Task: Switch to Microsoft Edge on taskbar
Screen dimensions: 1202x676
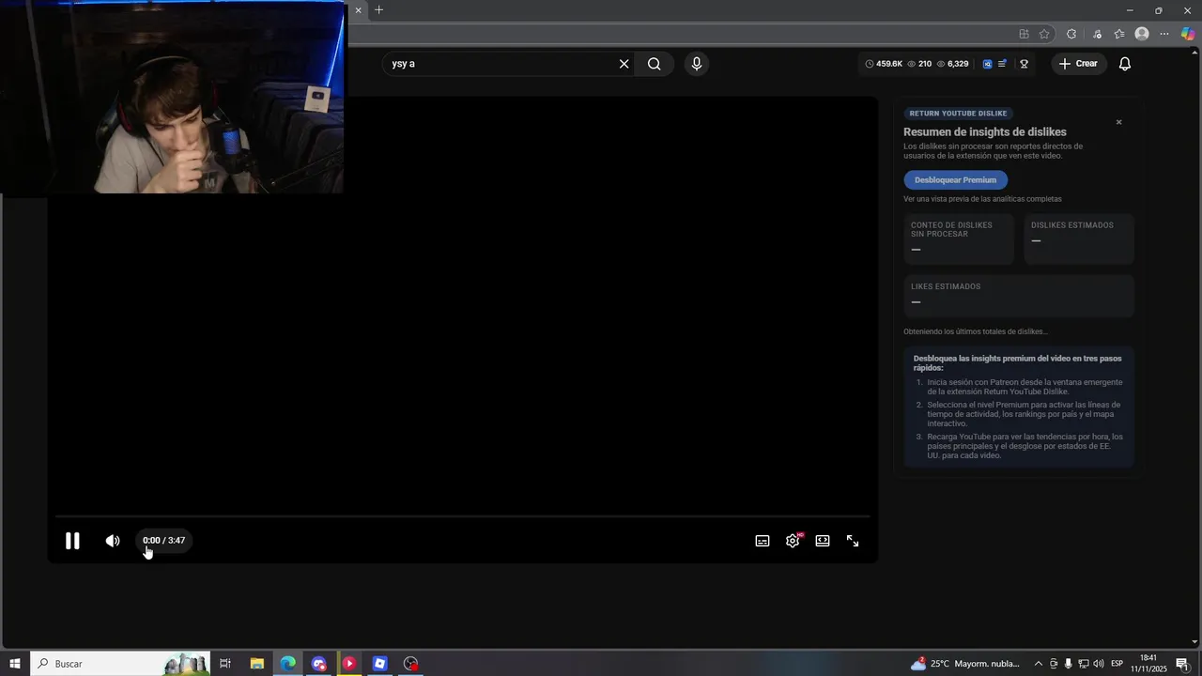Action: 287,664
